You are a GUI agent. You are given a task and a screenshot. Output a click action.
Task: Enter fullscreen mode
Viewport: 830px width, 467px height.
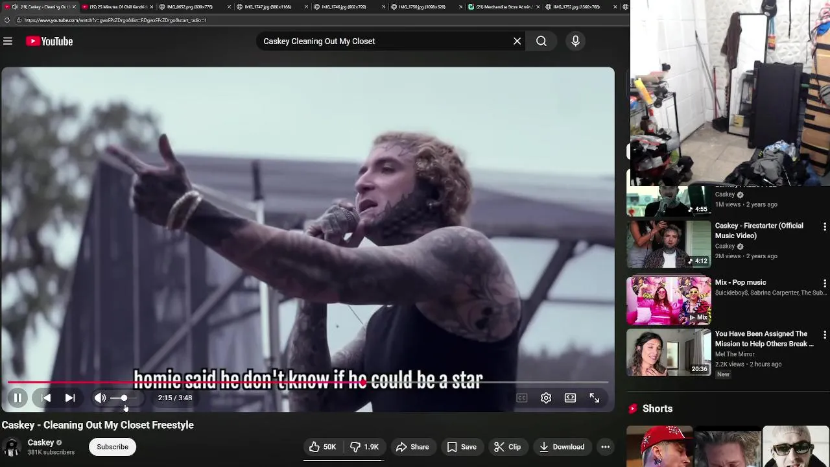[x=594, y=398]
